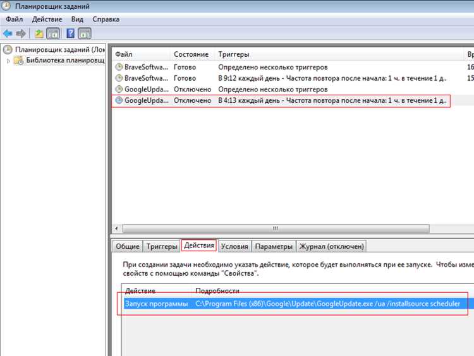Image resolution: width=474 pixels, height=356 pixels.
Task: Select GoogleUpda... task running at 4:13
Action: point(147,100)
